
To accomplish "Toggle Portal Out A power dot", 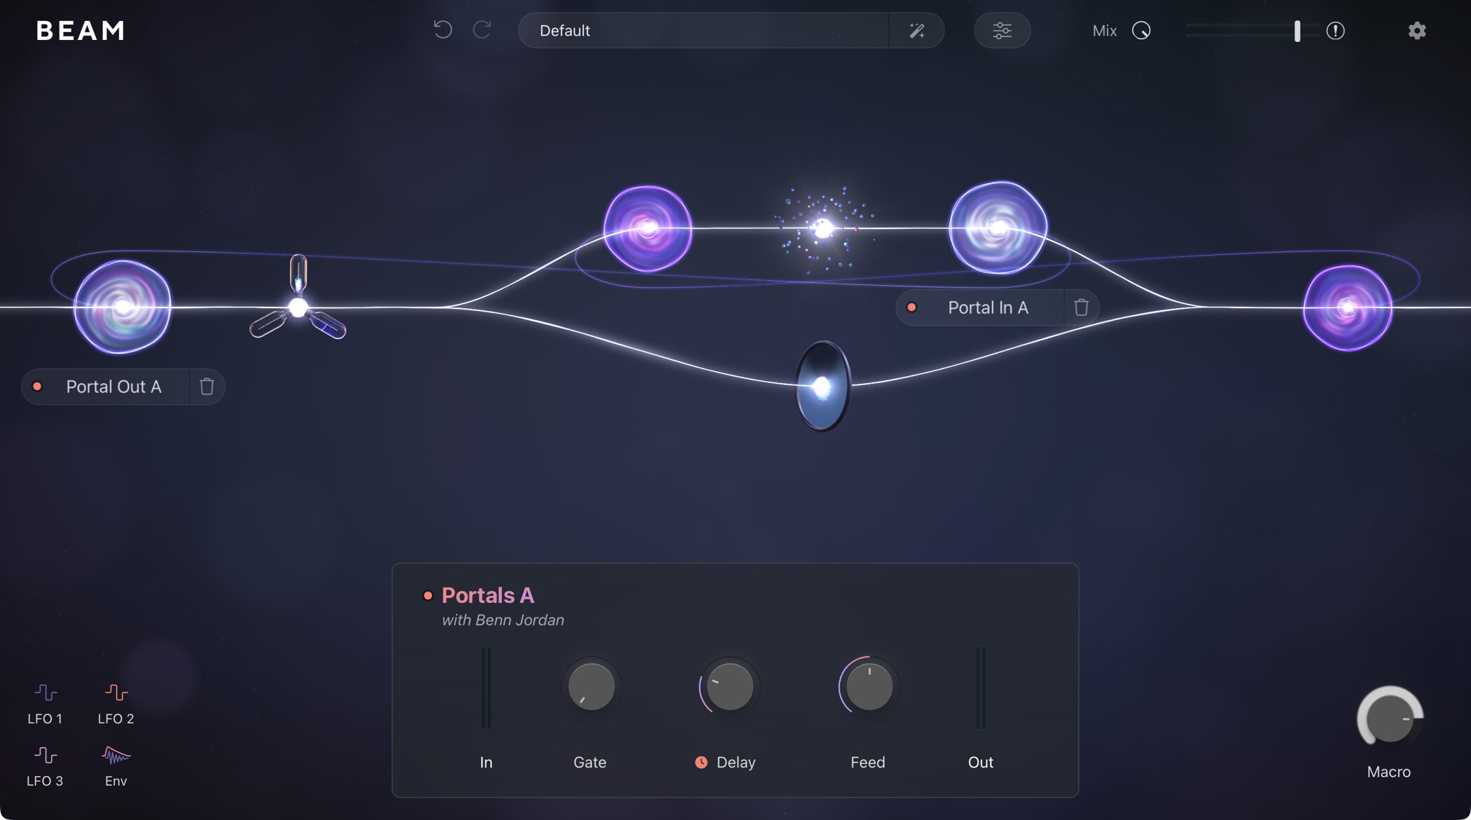I will pyautogui.click(x=38, y=387).
